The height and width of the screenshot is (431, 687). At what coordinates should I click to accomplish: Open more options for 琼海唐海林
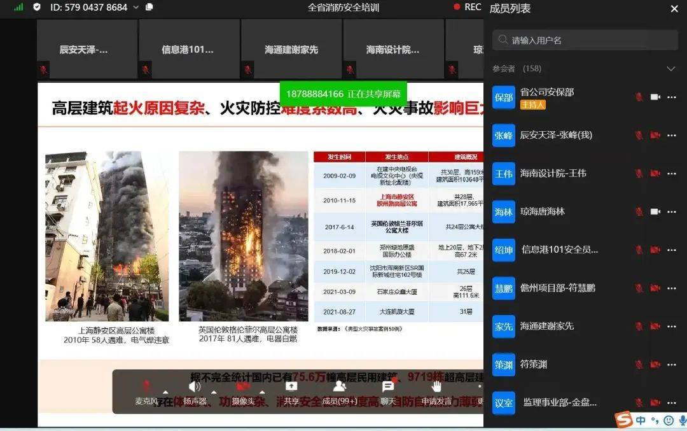pyautogui.click(x=672, y=211)
